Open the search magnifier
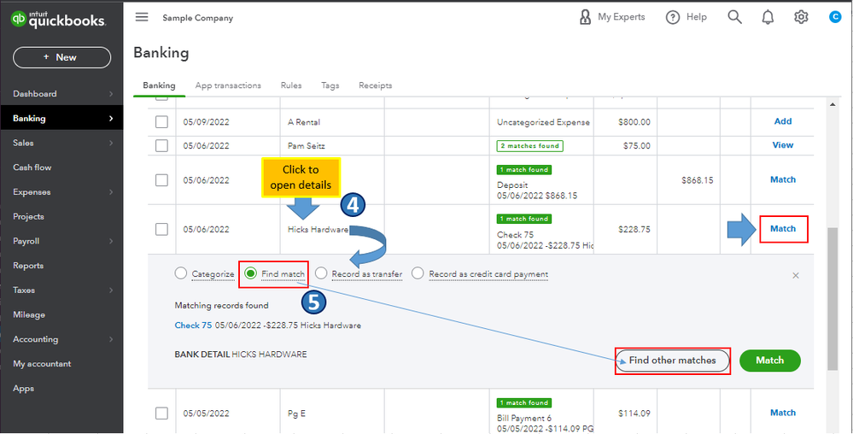Screen dimensions: 853x434 [734, 17]
